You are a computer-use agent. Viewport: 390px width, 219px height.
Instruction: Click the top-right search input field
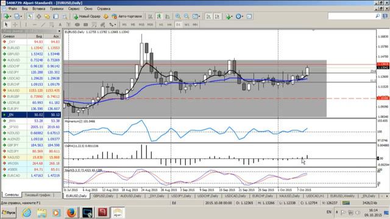click(x=351, y=16)
